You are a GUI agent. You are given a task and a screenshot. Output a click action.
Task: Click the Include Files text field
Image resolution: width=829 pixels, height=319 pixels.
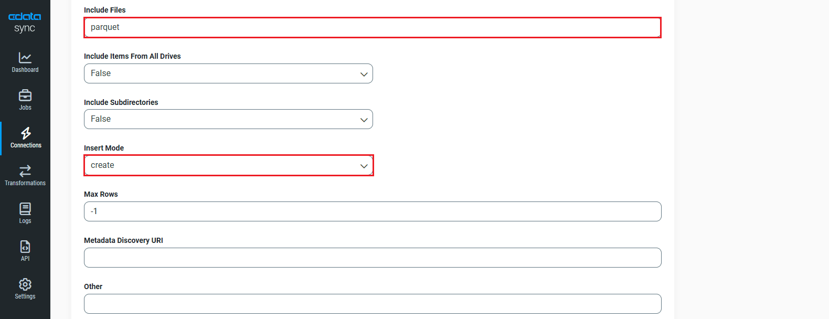[372, 27]
